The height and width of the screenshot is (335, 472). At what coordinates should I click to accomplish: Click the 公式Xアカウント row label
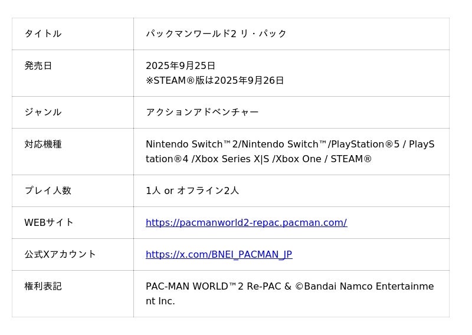60,254
